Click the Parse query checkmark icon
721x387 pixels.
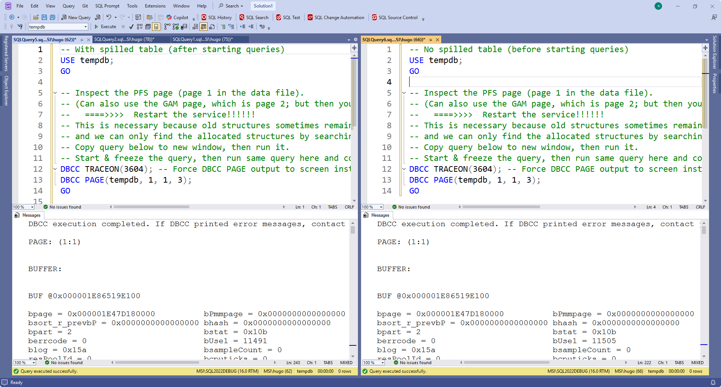(x=131, y=27)
